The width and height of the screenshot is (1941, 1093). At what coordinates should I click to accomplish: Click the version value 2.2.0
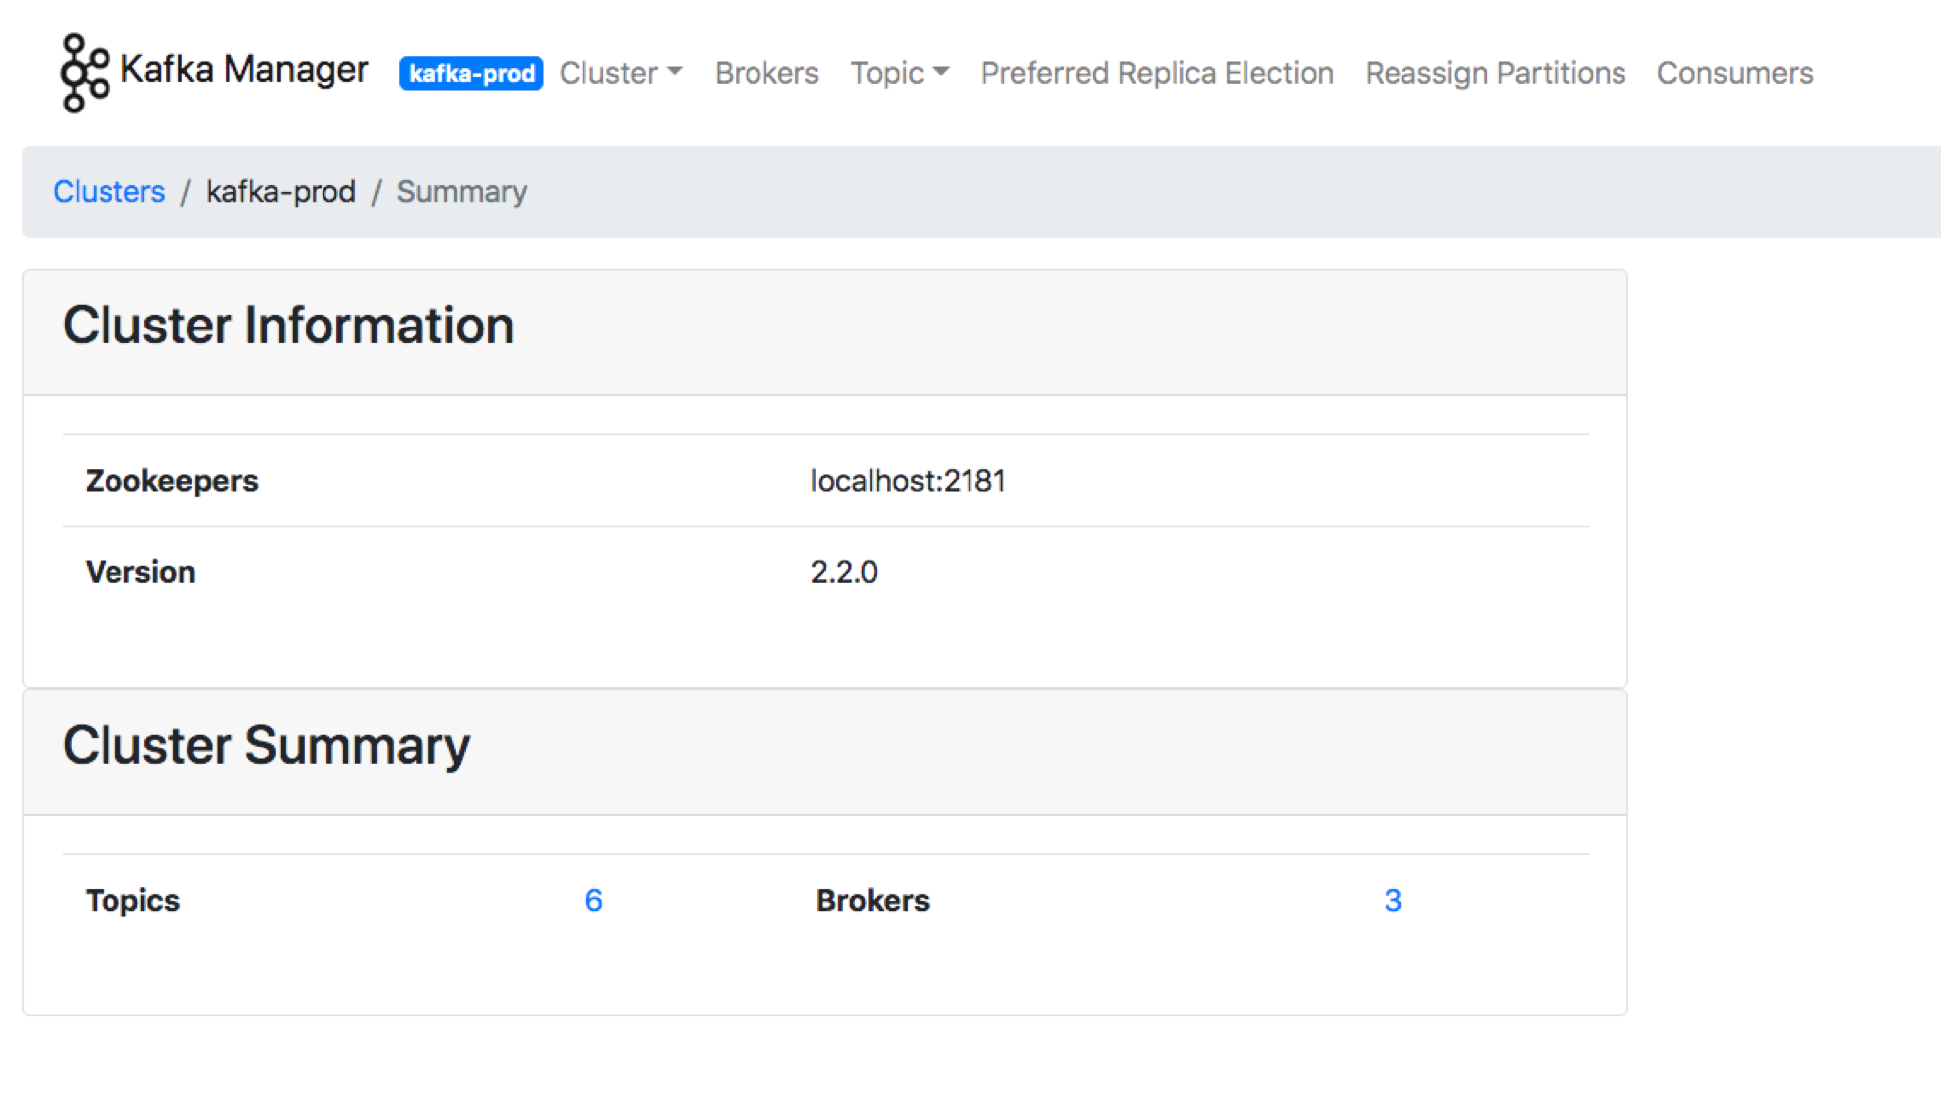[843, 572]
